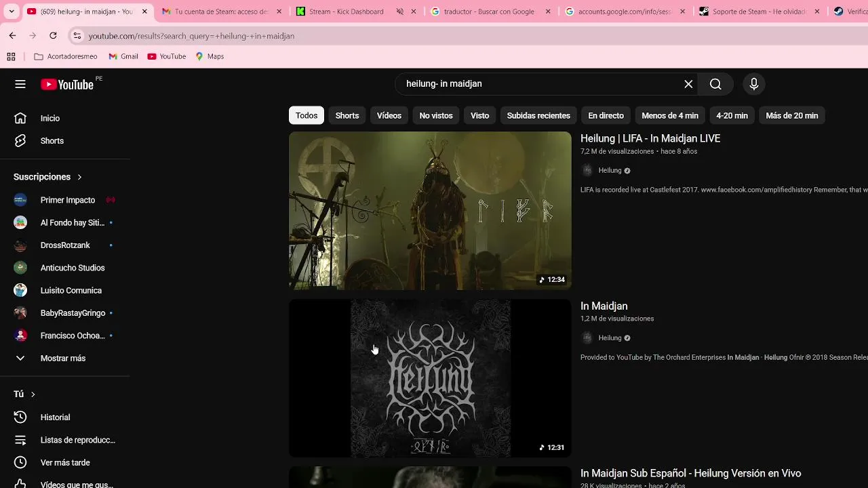Select the Subidas recientes filter chip
The image size is (868, 488).
click(538, 115)
